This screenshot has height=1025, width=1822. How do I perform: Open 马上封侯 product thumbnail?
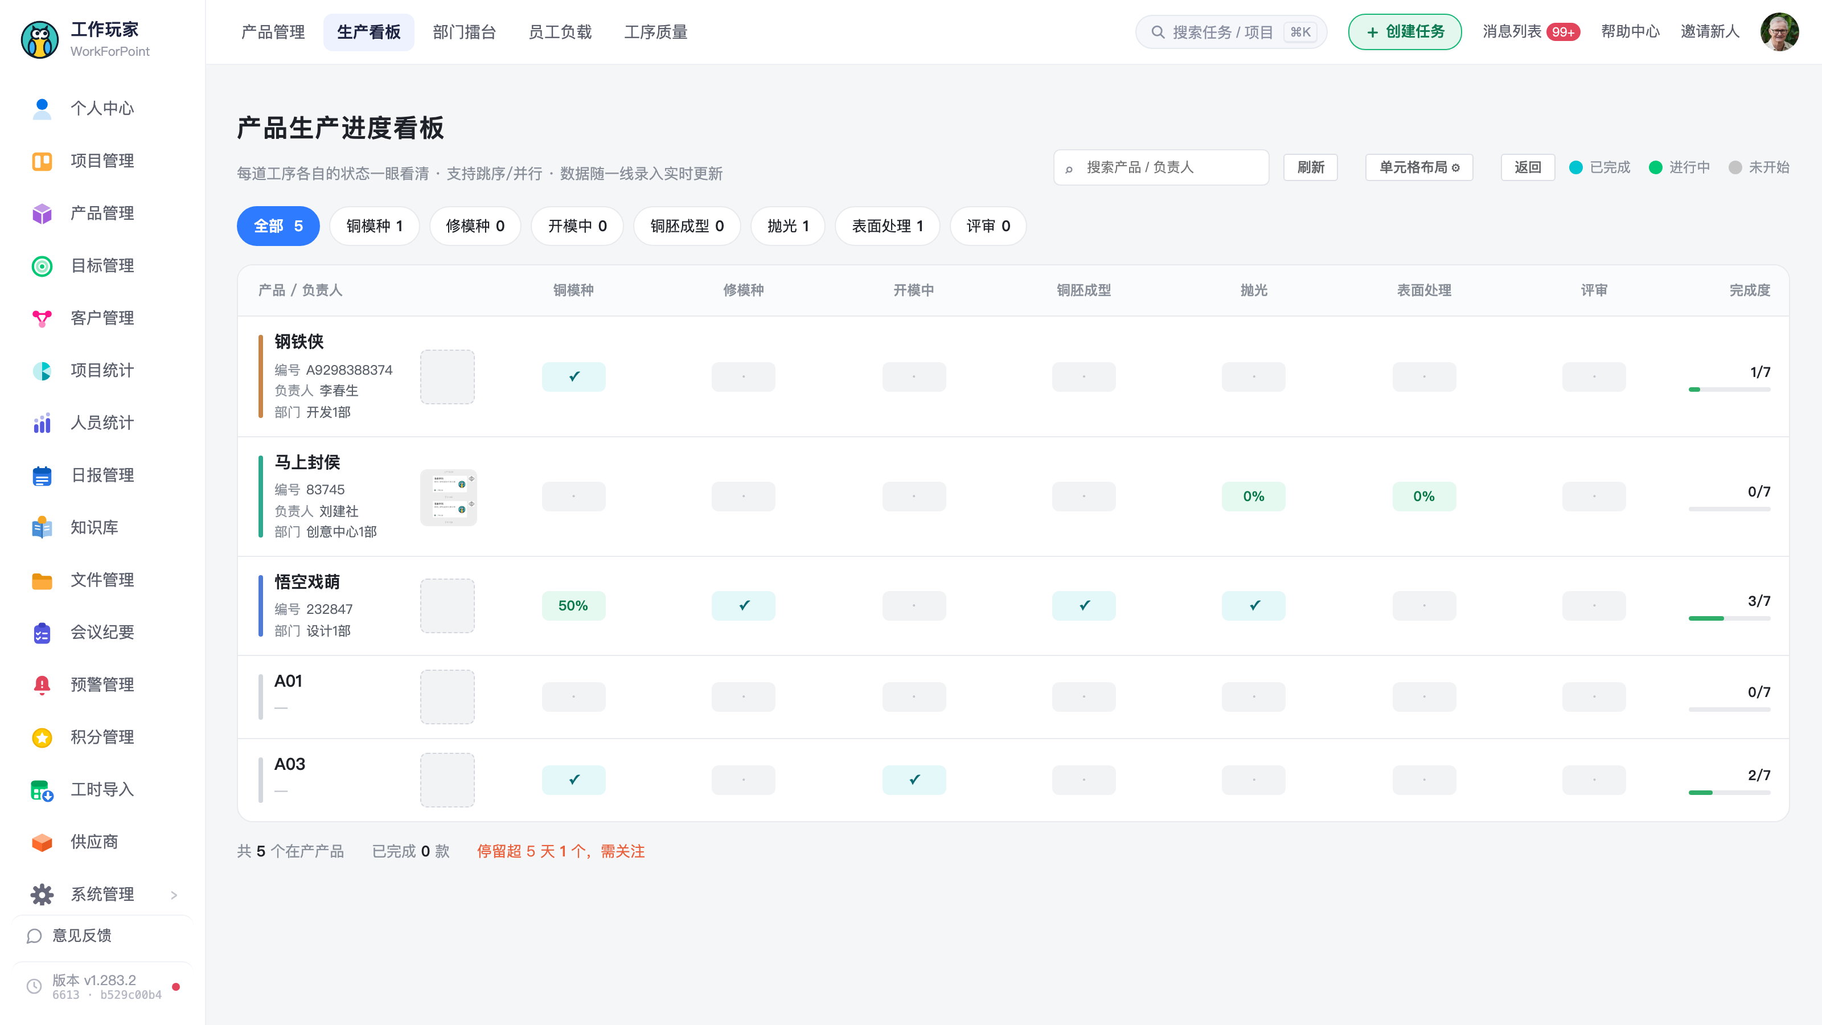click(x=449, y=497)
